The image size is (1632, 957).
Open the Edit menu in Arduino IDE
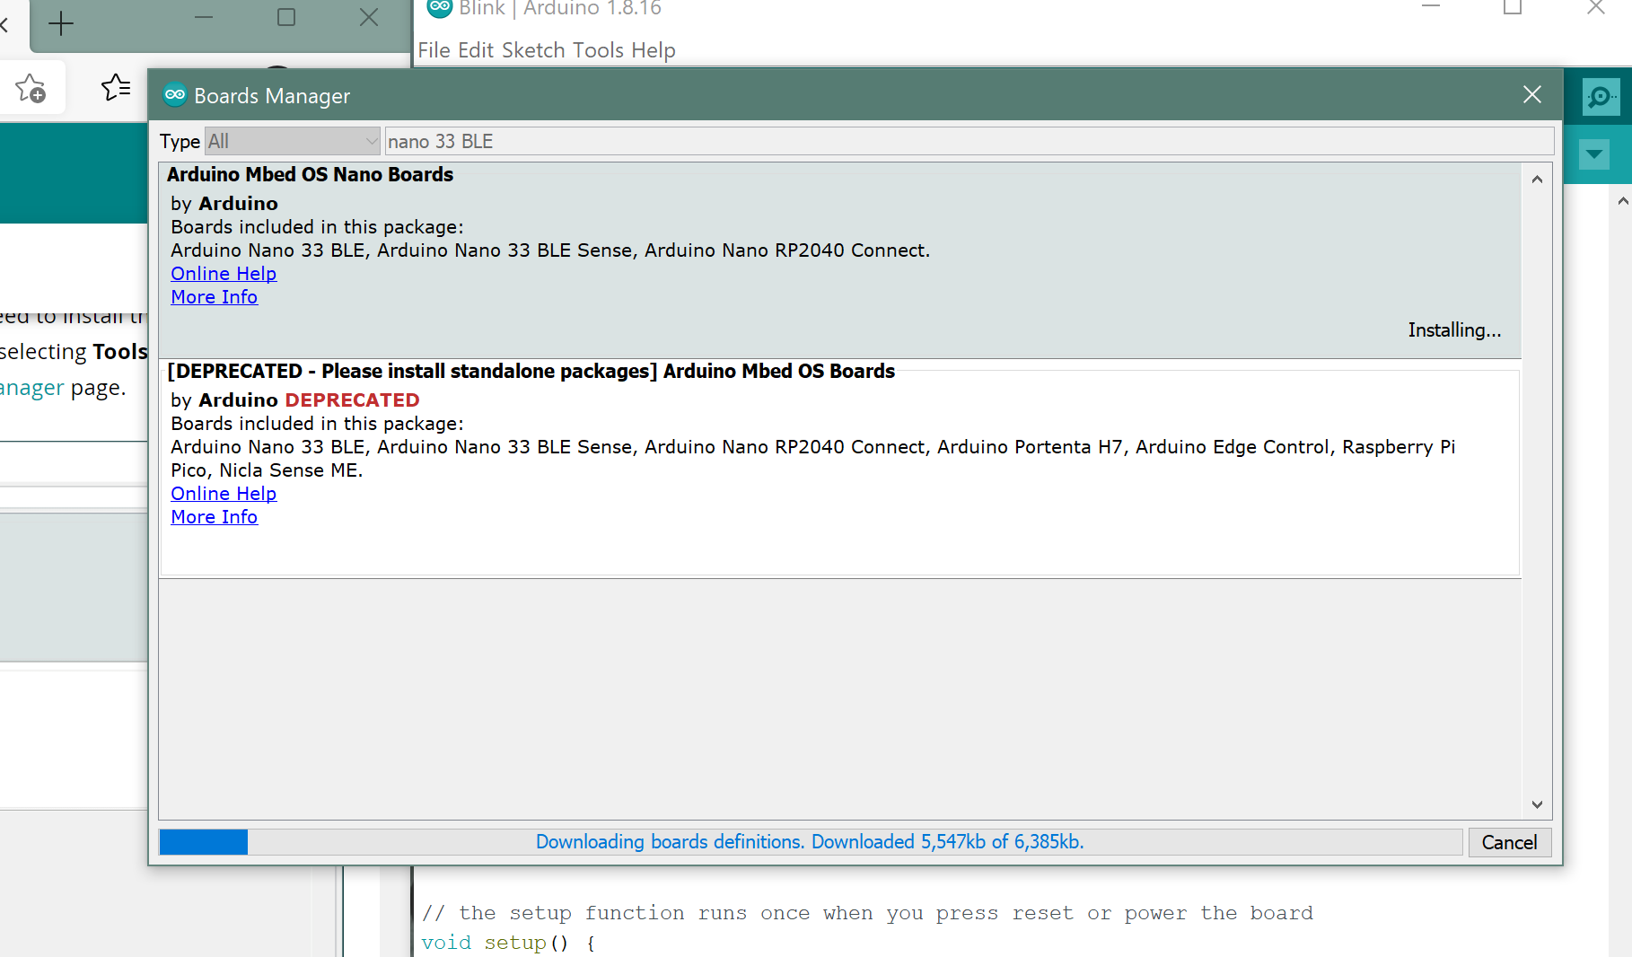point(476,50)
